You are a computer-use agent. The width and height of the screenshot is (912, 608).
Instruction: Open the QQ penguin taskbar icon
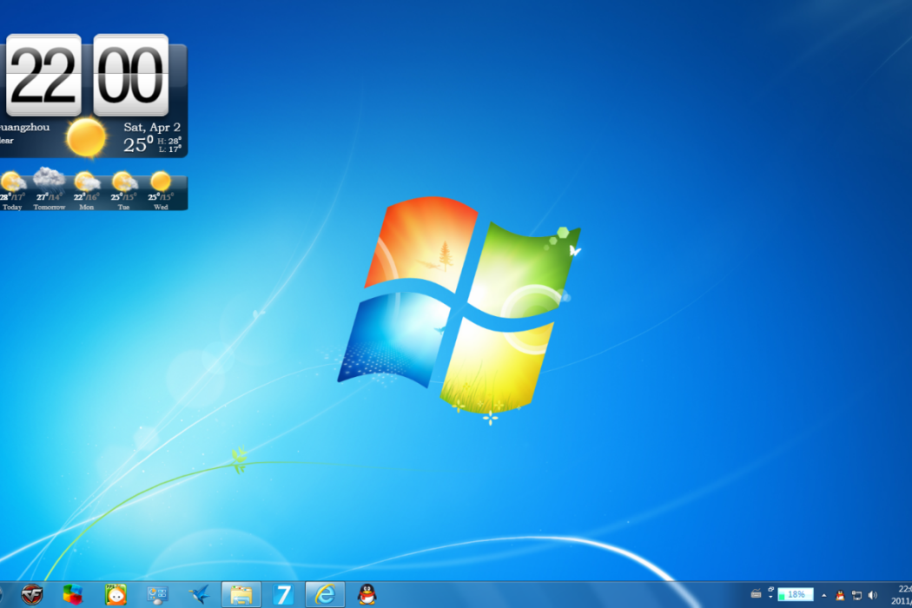click(x=367, y=595)
